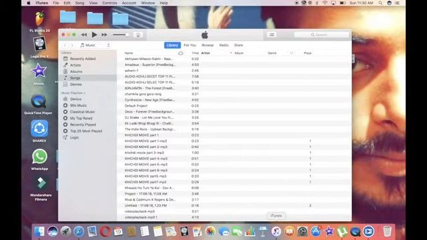Open Finder from the Dock
Screen dimensions: 427x240
(x=39, y=231)
